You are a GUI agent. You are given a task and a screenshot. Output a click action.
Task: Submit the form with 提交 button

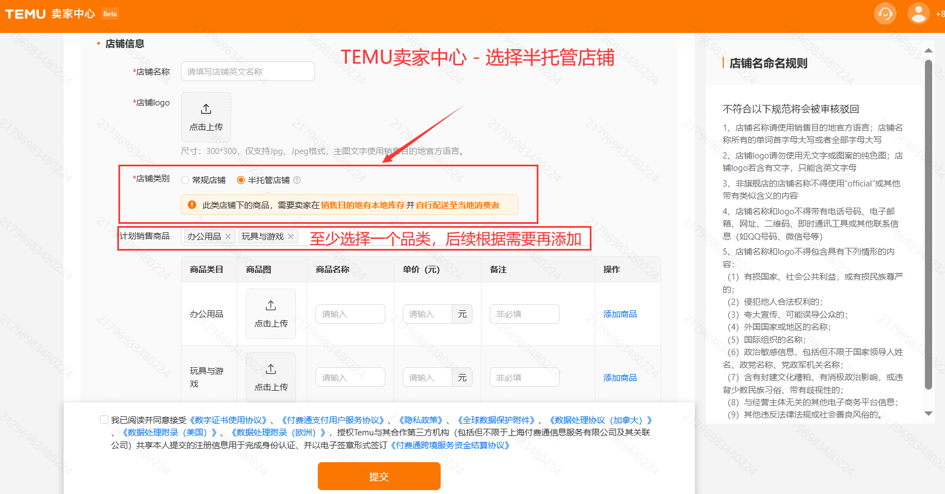pyautogui.click(x=379, y=476)
